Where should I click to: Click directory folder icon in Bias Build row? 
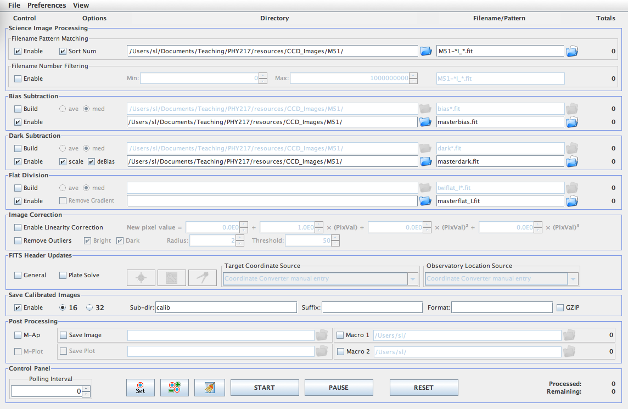click(425, 109)
